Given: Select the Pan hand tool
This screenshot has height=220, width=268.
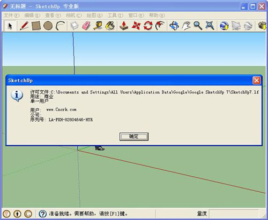Looking at the screenshot, I should click(x=186, y=26).
